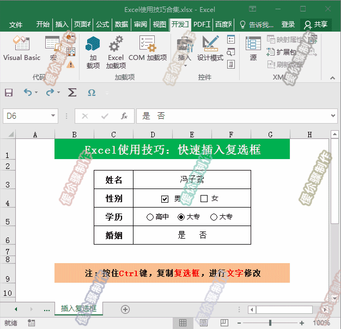This screenshot has width=341, height=329.
Task: Open Excel 加载项 dialog
Action: point(116,52)
